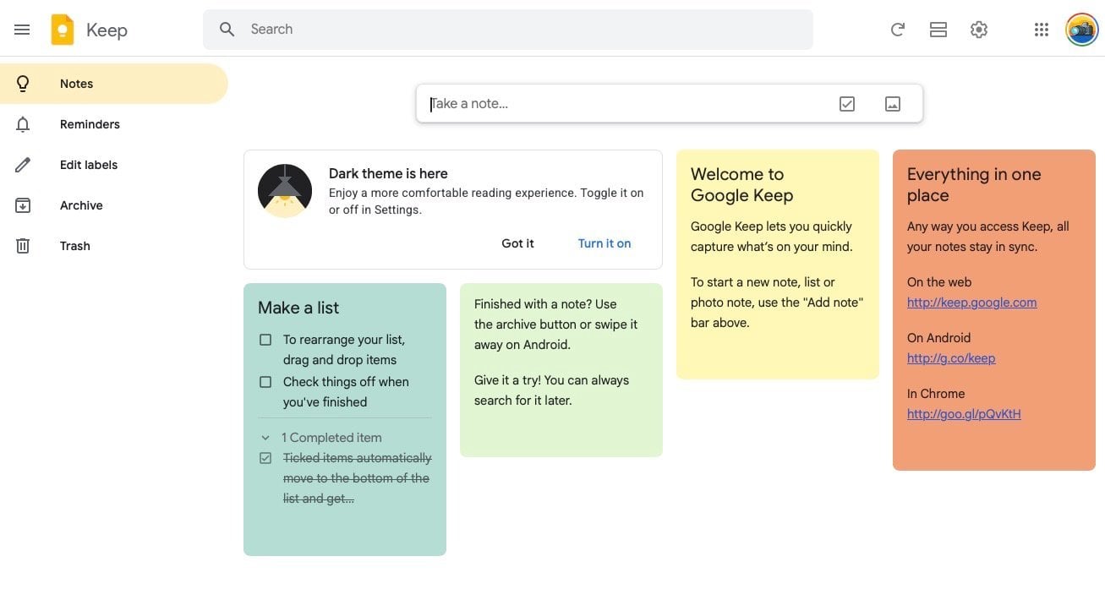1105x600 pixels.
Task: Check 'To rearrange your list, drag and drop items'
Action: (x=265, y=339)
